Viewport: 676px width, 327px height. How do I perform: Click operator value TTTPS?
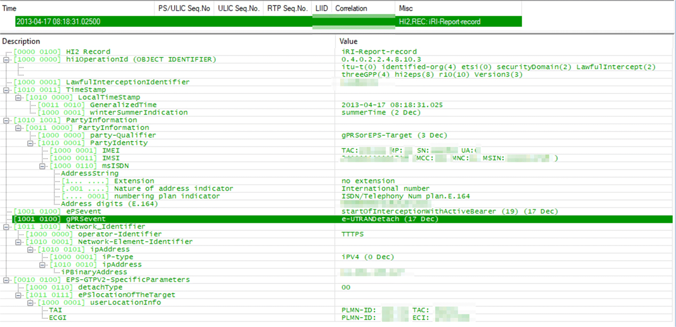tap(352, 234)
